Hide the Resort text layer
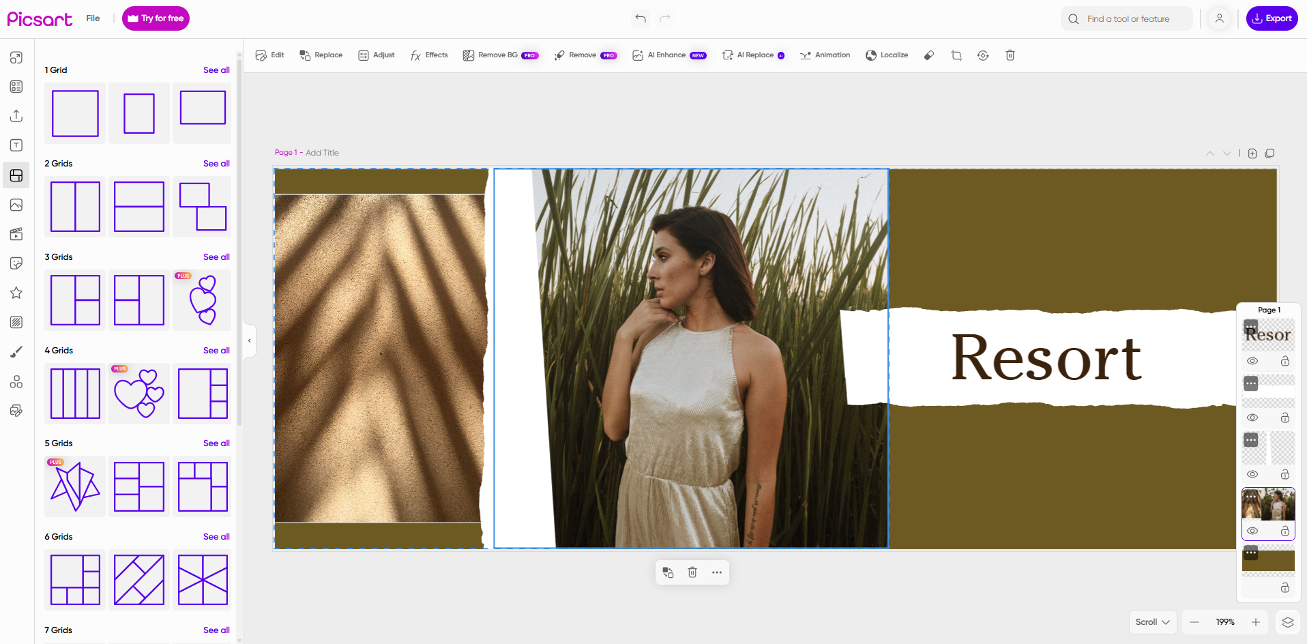The width and height of the screenshot is (1307, 644). coord(1252,361)
